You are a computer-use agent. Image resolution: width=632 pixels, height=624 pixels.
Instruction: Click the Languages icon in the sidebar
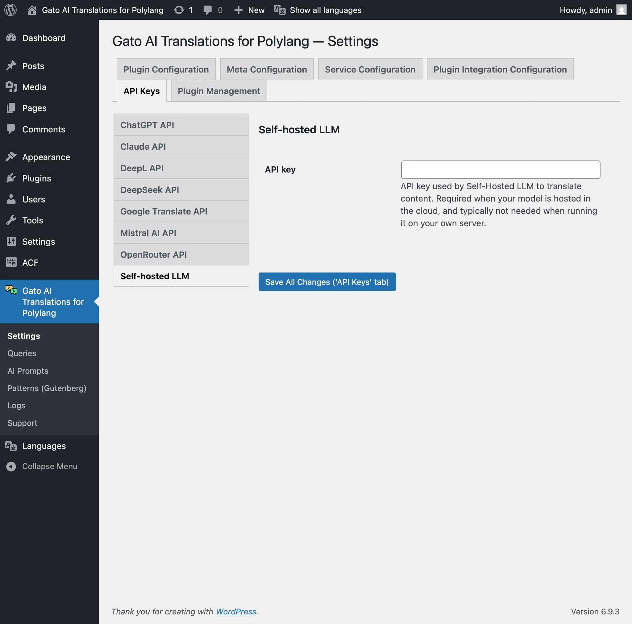(x=10, y=446)
